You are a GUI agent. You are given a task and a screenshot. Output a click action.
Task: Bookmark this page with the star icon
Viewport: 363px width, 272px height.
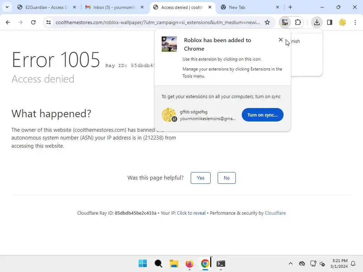pyautogui.click(x=267, y=22)
